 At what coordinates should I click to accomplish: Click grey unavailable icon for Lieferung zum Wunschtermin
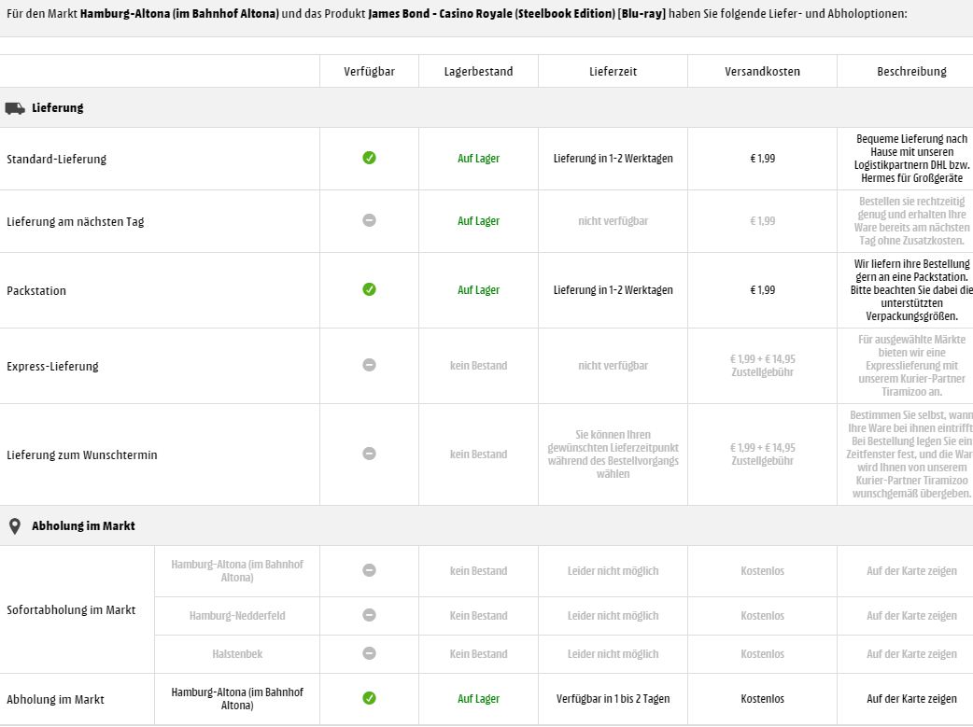point(369,454)
